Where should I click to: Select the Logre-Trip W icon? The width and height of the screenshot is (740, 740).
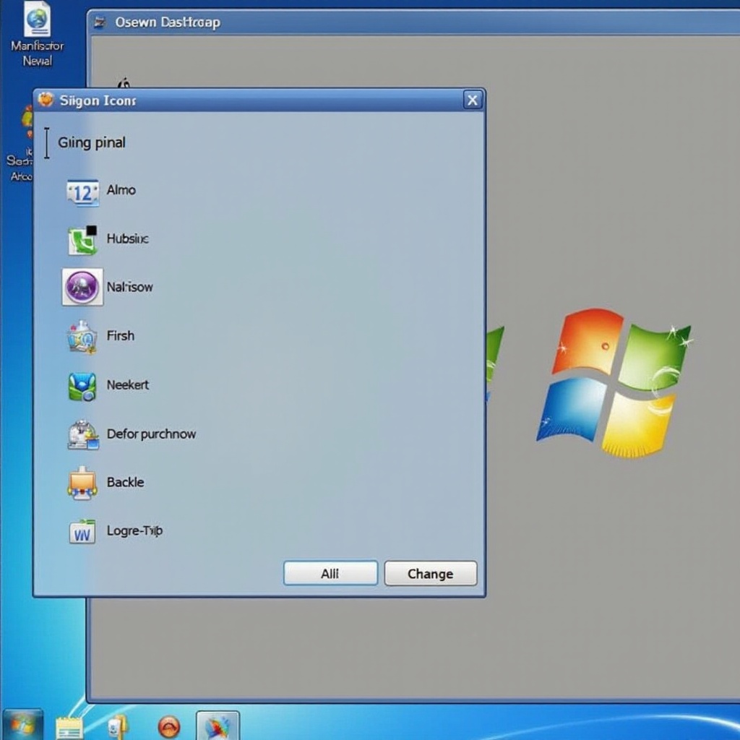coord(82,532)
